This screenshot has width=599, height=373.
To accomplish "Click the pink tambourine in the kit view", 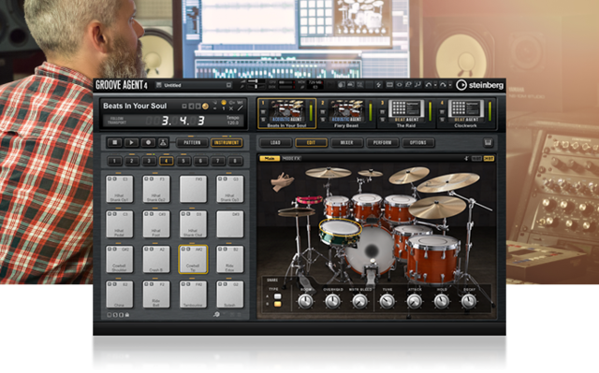I will click(310, 199).
